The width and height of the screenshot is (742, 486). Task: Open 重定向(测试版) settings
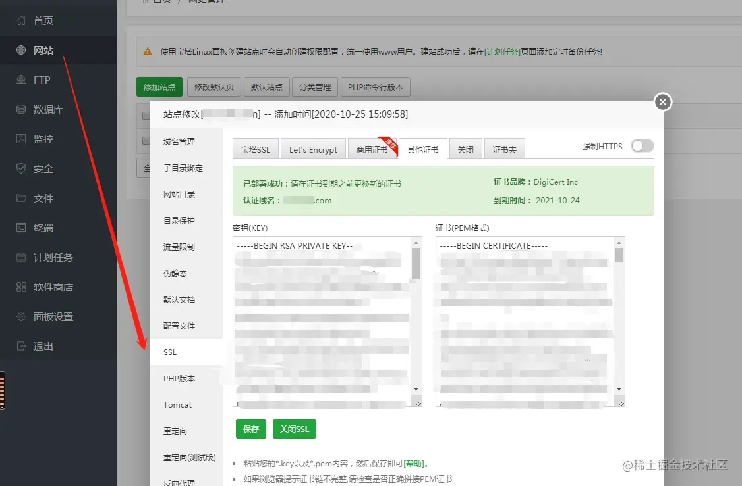189,457
